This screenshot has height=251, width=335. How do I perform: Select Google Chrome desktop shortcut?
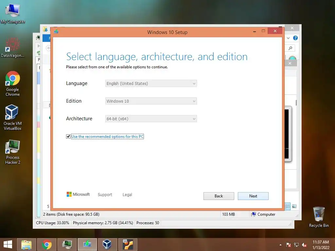[13, 84]
